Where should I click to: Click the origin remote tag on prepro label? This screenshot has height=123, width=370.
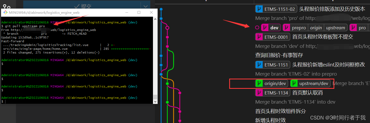(316, 27)
